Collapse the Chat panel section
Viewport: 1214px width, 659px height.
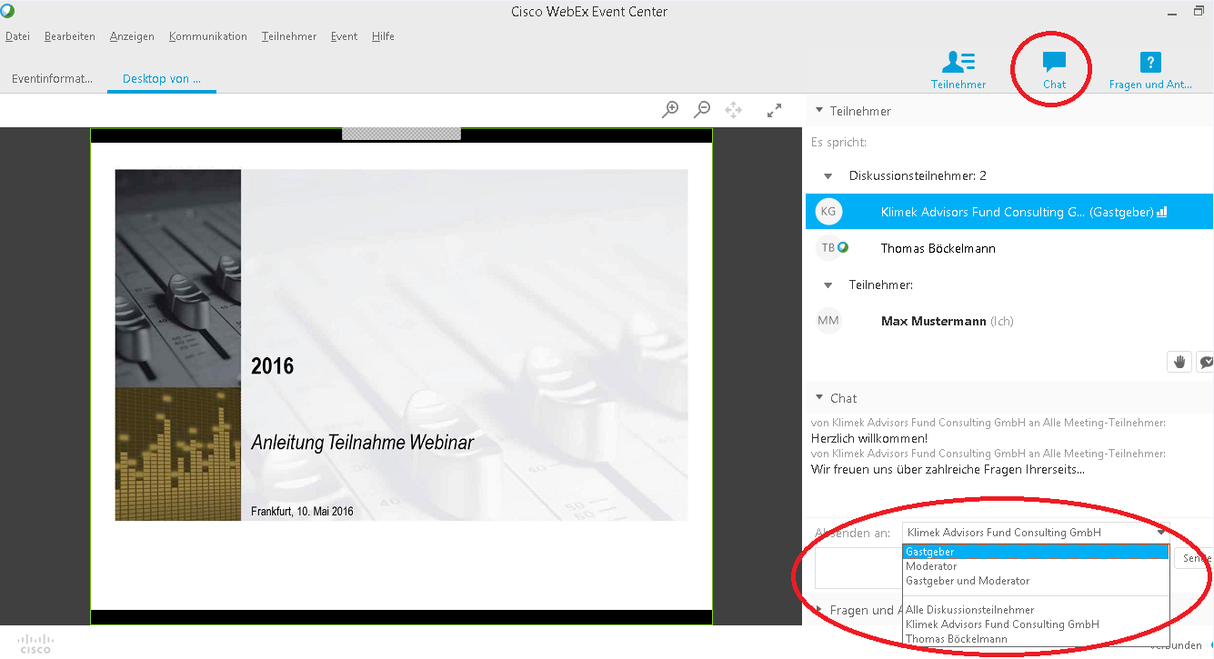tap(818, 398)
